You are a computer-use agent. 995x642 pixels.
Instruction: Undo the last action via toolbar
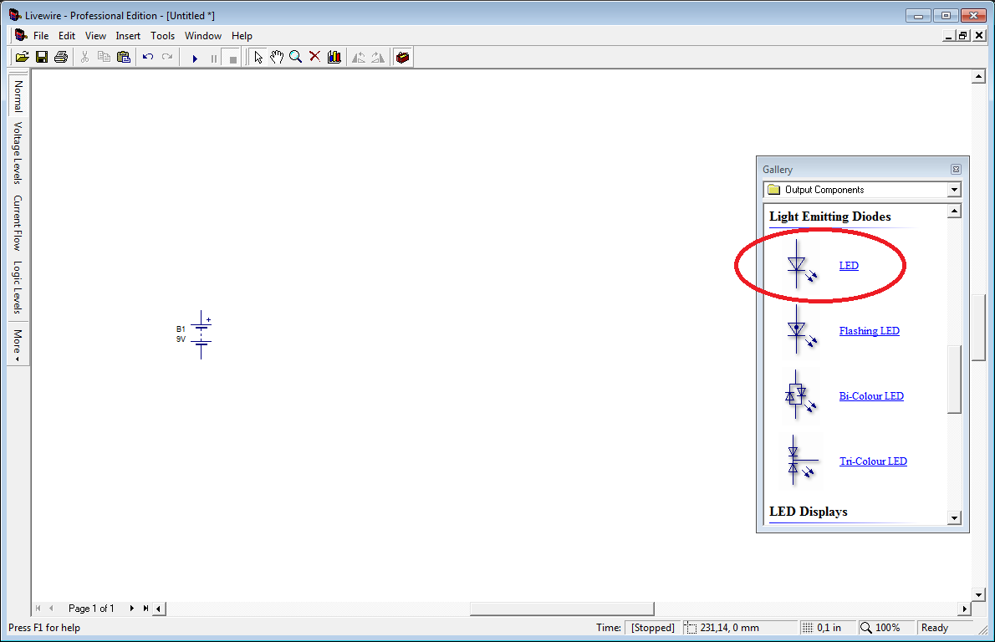tap(148, 57)
